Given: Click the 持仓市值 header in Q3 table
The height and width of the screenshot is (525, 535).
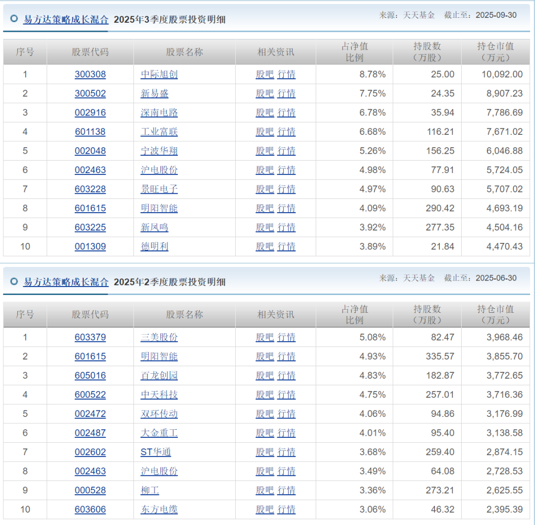Looking at the screenshot, I should tap(495, 52).
